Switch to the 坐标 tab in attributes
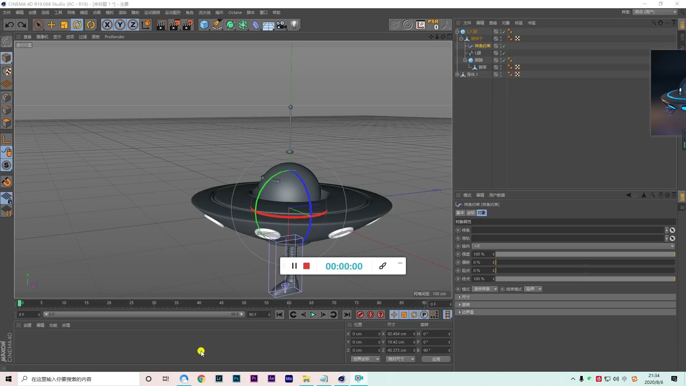 (x=471, y=213)
